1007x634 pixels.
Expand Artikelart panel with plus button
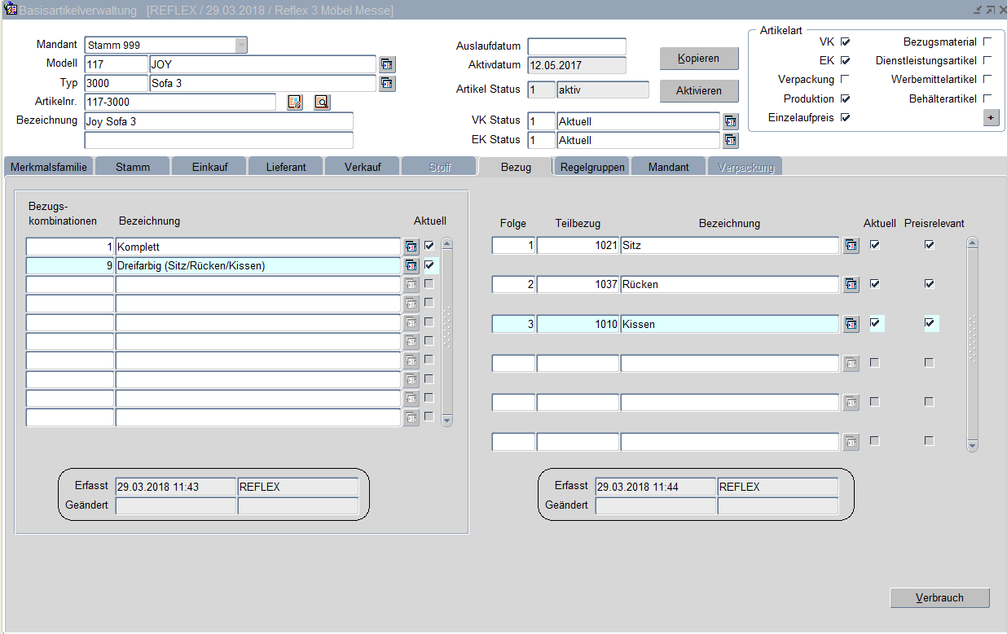pyautogui.click(x=991, y=117)
